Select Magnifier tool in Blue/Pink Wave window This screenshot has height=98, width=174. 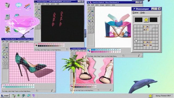tap(92, 14)
